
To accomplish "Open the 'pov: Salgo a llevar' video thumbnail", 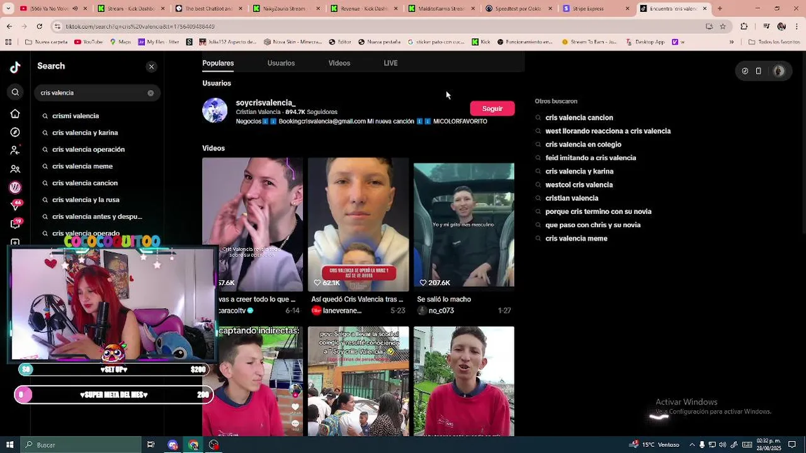I will click(358, 381).
